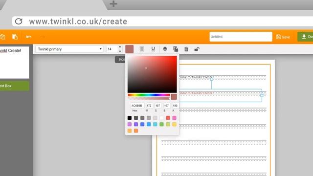Pick the sky blue preset swatch
The image size is (313, 176).
click(x=149, y=124)
